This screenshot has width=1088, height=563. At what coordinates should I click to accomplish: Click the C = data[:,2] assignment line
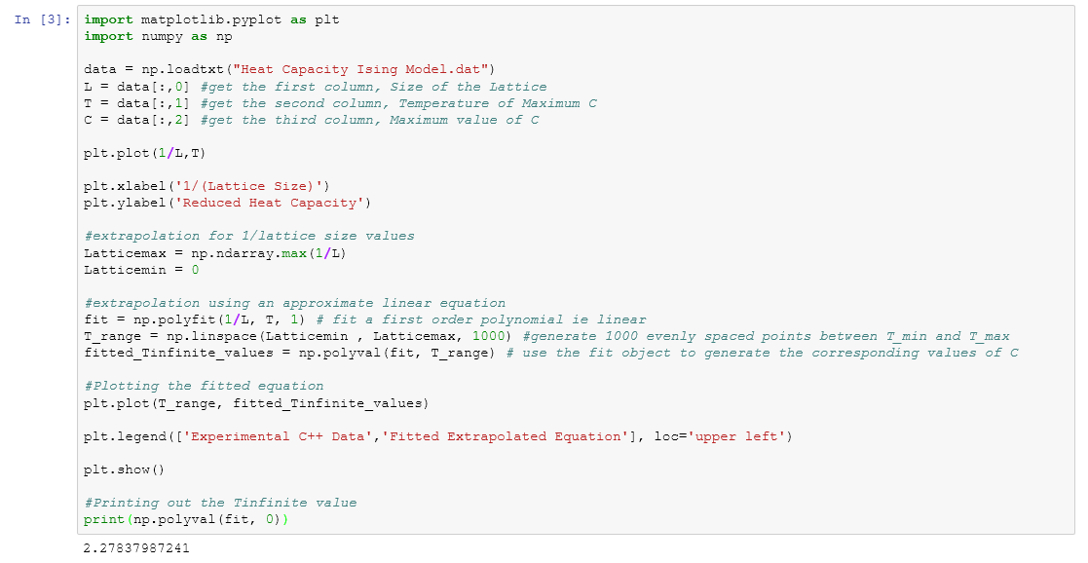(139, 120)
